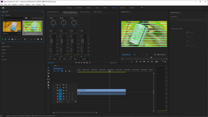Click Find magnifier icon in Project panel toolbar
The width and height of the screenshot is (208, 117).
coord(35,39)
